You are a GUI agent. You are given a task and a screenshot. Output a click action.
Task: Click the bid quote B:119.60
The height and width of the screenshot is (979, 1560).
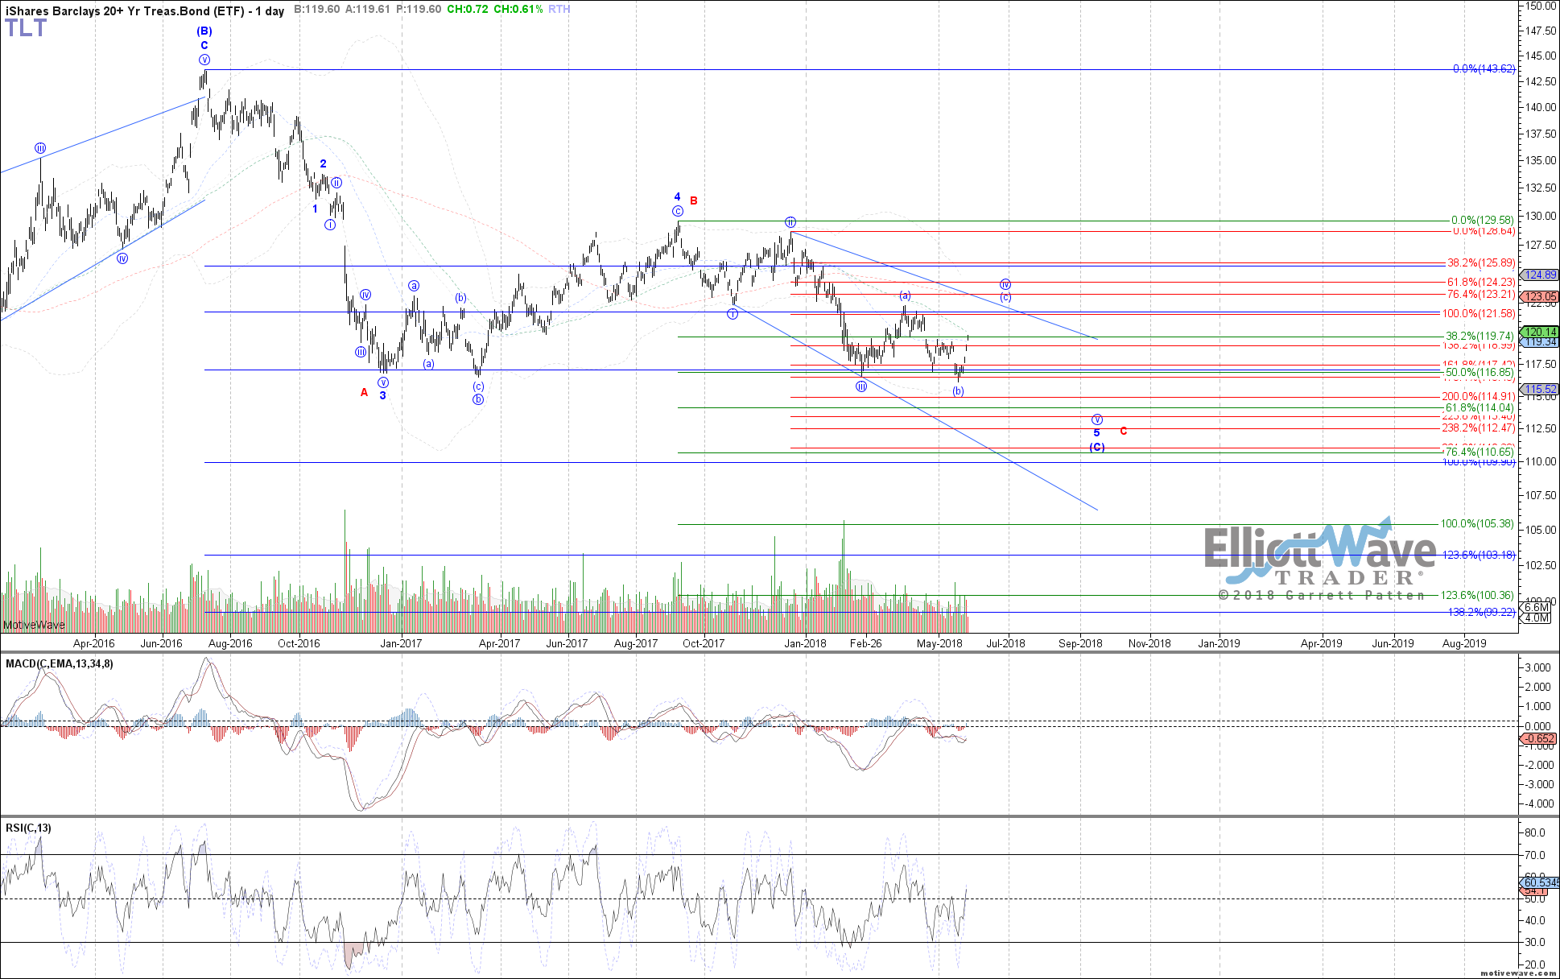(317, 10)
